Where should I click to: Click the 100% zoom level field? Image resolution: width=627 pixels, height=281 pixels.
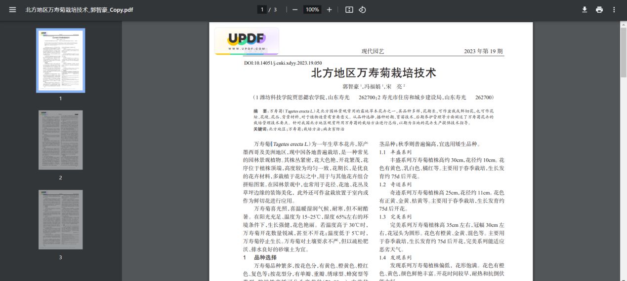point(312,10)
